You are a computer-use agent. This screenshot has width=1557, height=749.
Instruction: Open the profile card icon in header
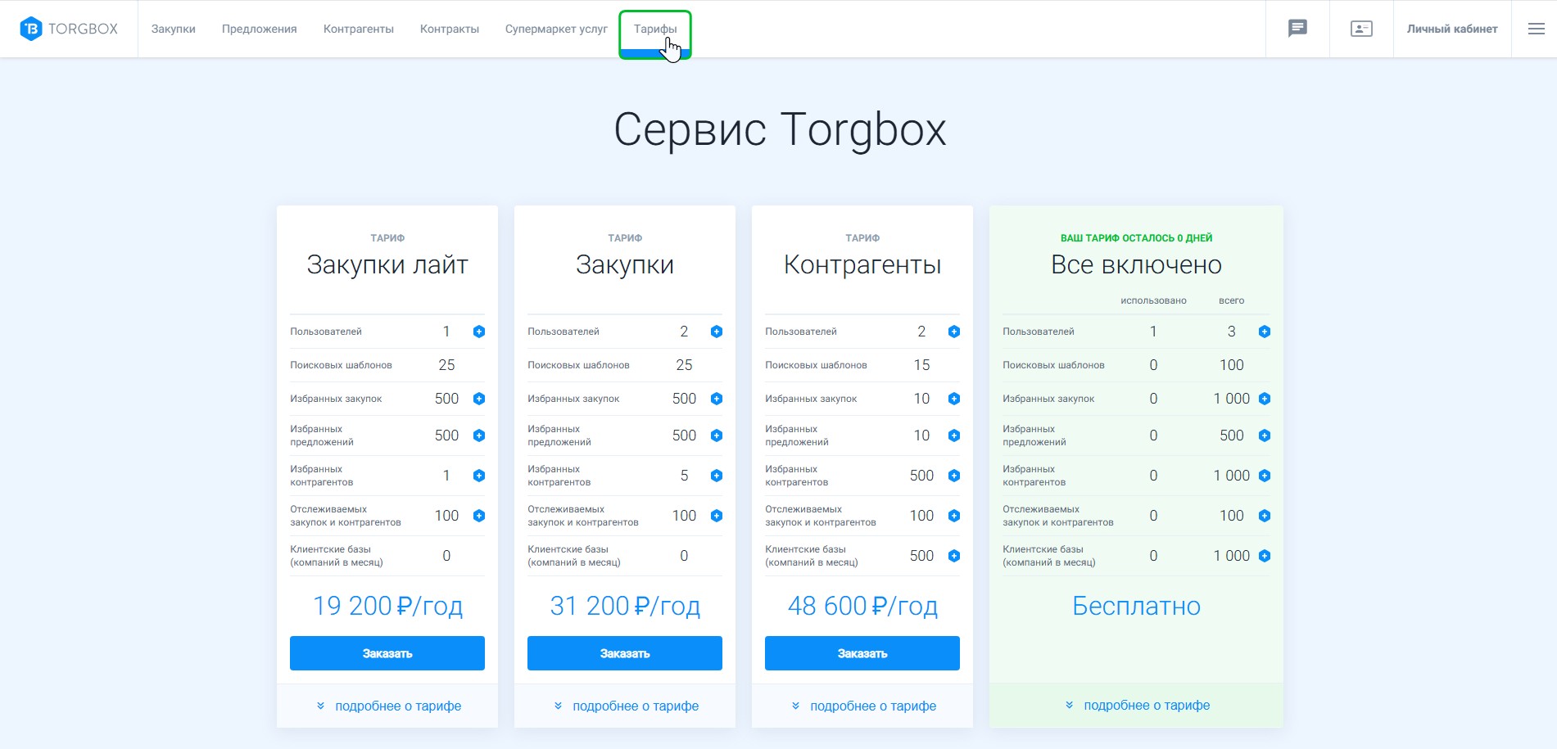pyautogui.click(x=1361, y=29)
